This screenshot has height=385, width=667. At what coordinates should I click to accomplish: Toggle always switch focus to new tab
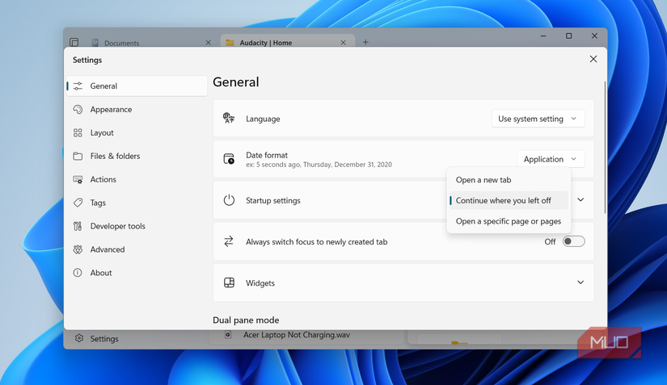click(x=573, y=241)
